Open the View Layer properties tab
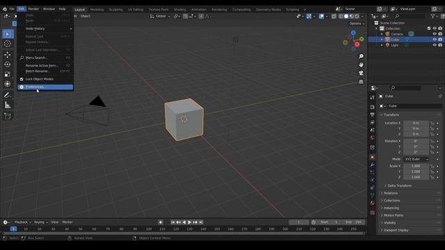Viewport: 445px width, 250px height. pyautogui.click(x=373, y=122)
